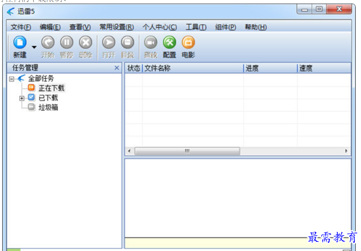Open the 帮助(H) menu
361x251 pixels.
click(x=255, y=27)
